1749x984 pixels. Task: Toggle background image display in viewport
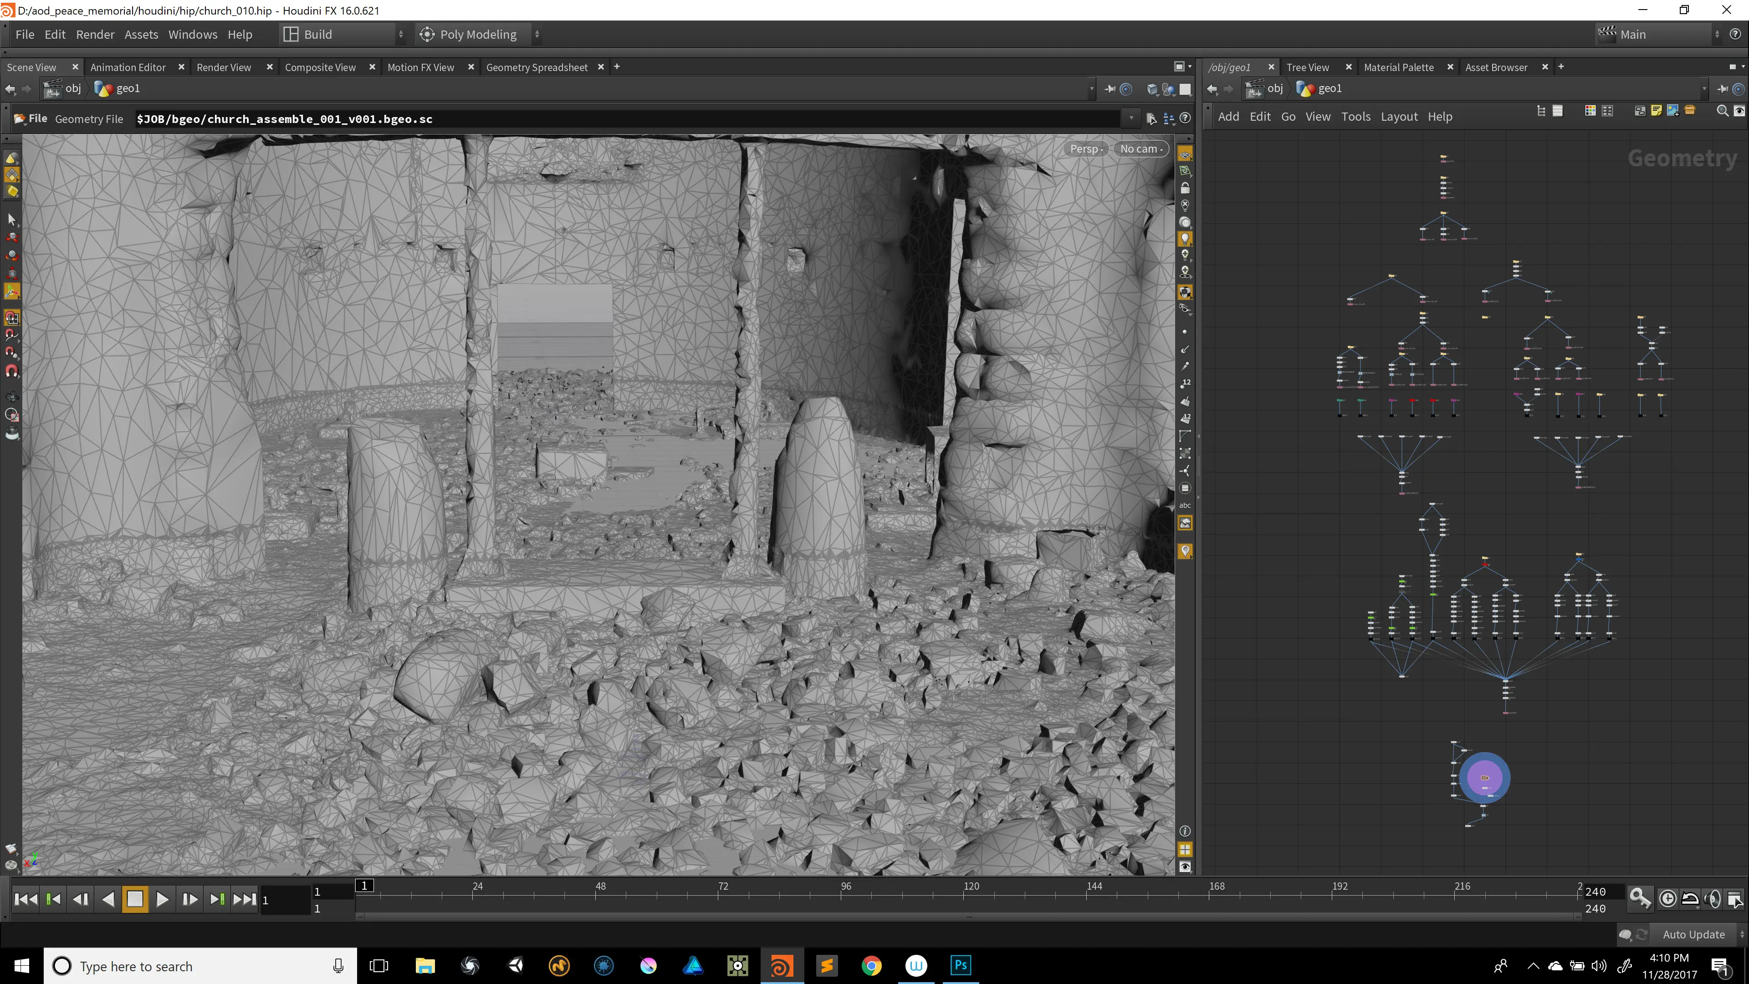tap(1185, 523)
